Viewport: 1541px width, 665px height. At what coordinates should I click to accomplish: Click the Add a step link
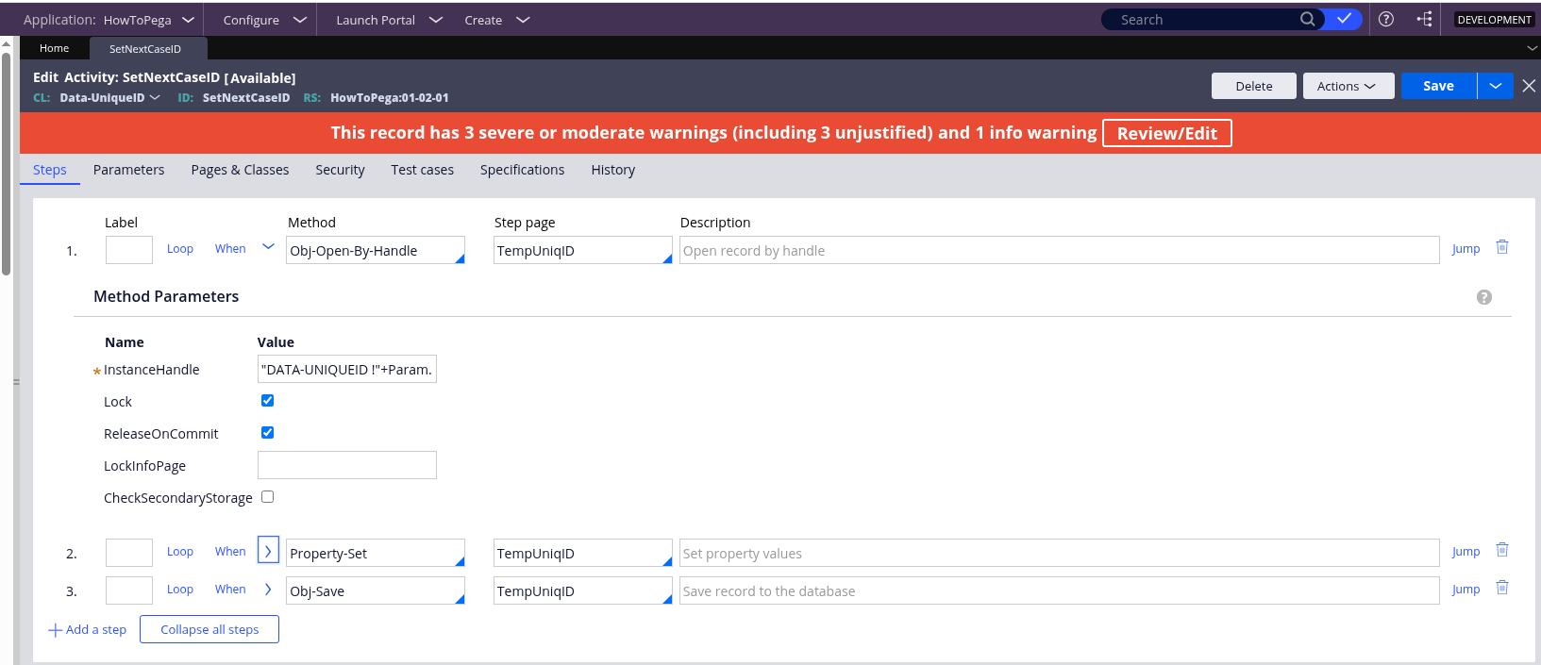click(88, 630)
